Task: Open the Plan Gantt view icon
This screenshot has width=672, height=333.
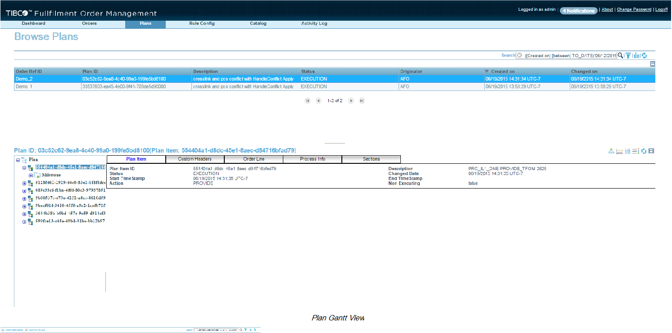Action: pos(620,151)
